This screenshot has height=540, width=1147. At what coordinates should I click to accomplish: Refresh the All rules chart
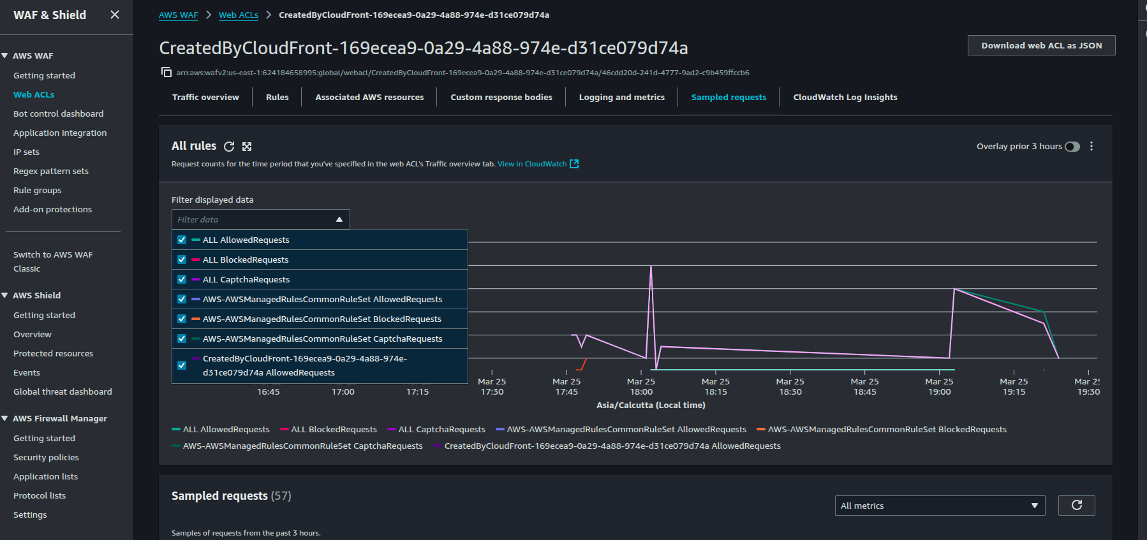229,147
